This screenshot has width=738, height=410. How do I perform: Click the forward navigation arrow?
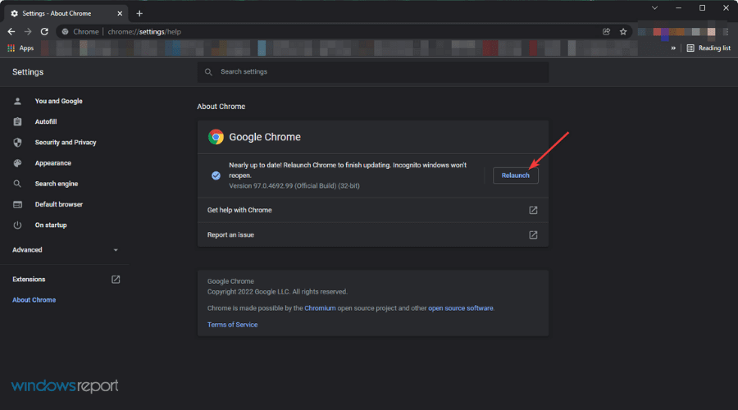coord(28,31)
